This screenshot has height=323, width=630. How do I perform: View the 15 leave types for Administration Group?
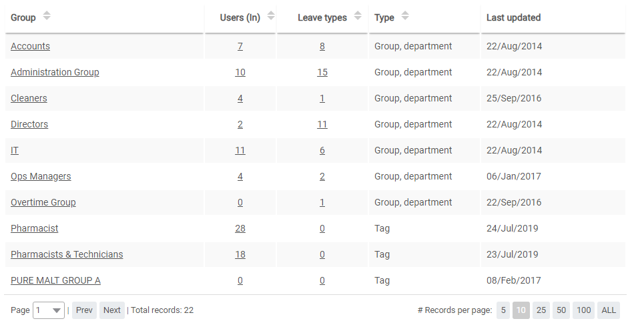tap(322, 72)
